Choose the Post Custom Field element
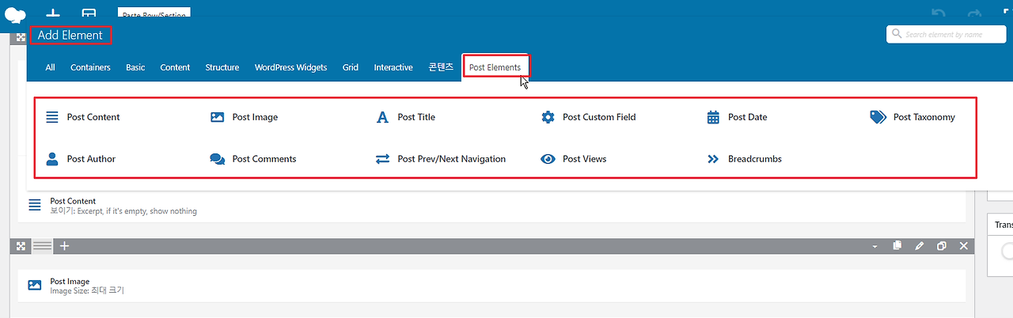The width and height of the screenshot is (1013, 318). pos(589,117)
